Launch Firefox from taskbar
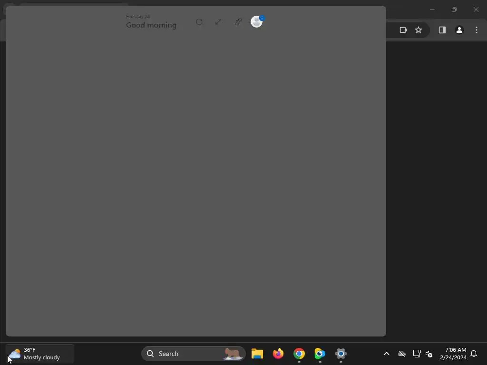This screenshot has width=487, height=365. point(278,354)
